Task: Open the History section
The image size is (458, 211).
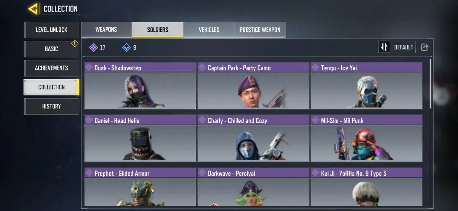Action: (x=51, y=106)
